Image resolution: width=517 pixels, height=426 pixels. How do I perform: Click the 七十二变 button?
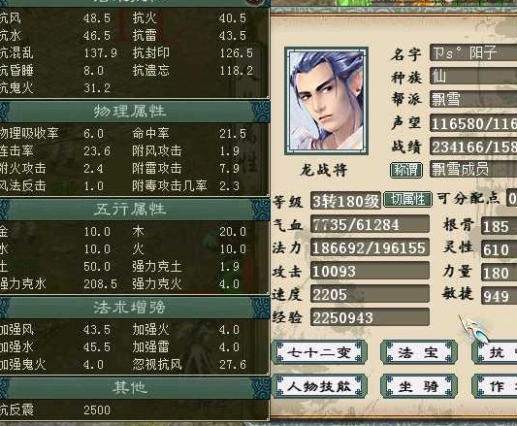point(319,352)
